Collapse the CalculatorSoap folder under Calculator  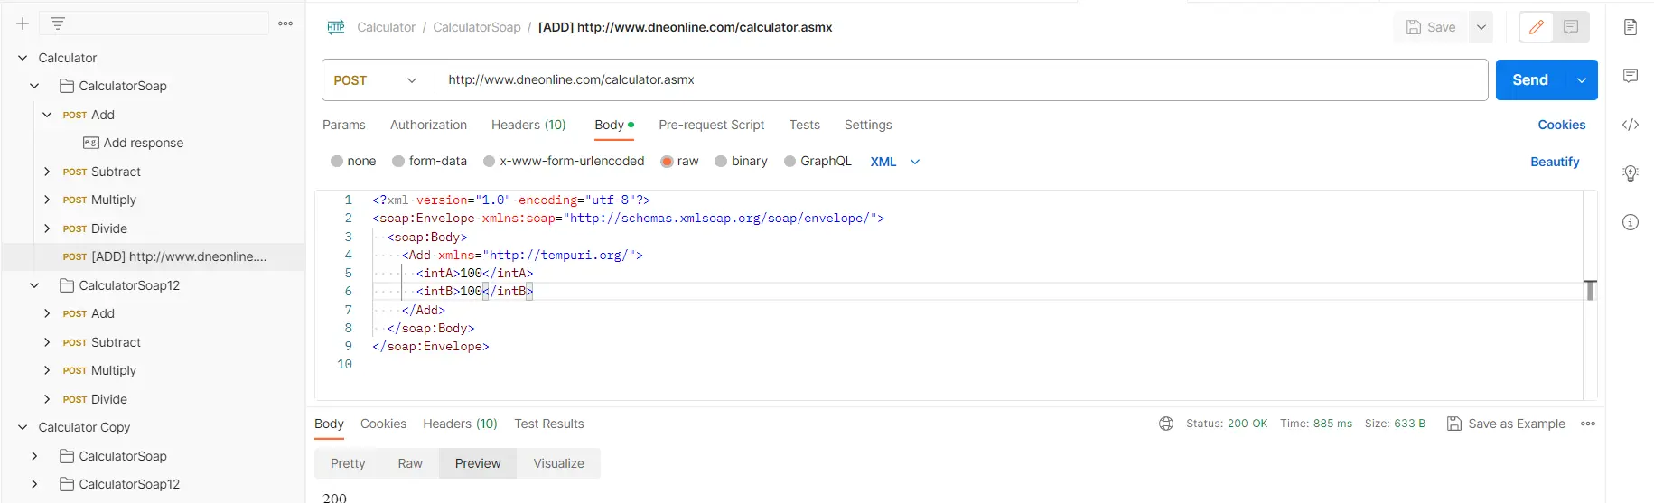pos(34,86)
